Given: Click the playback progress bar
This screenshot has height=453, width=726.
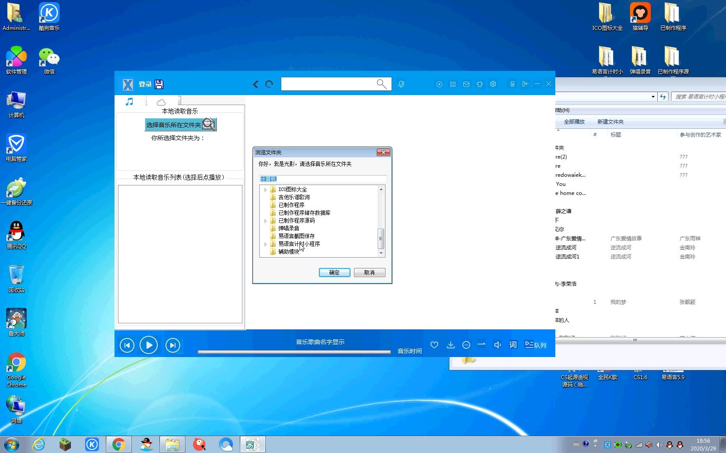Looking at the screenshot, I should tap(294, 351).
